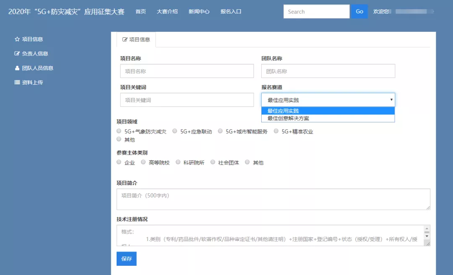Open 新闻中心 navigation item
This screenshot has width=453, height=275.
(199, 12)
